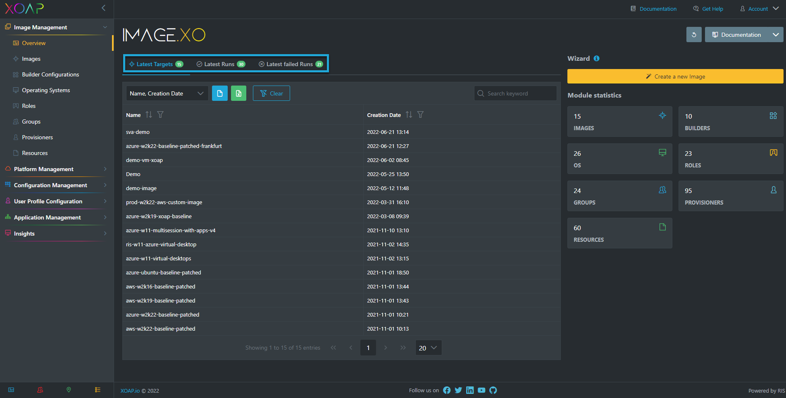Click the Wizard info icon

[596, 59]
